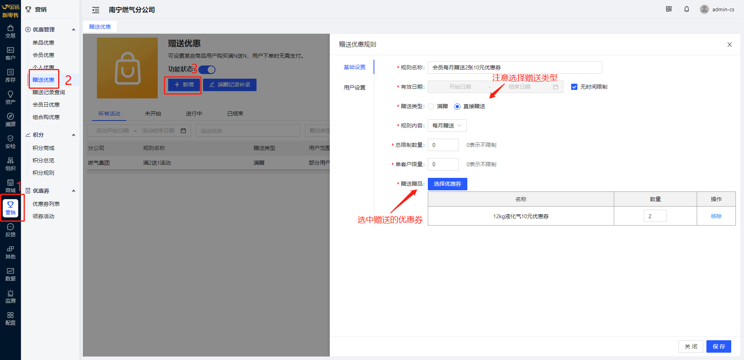744x360 pixels.
Task: Open the 监测 alarm sidebar icon
Action: tap(10, 296)
